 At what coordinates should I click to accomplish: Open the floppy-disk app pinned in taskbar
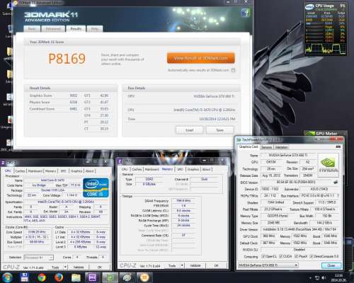pos(24,277)
